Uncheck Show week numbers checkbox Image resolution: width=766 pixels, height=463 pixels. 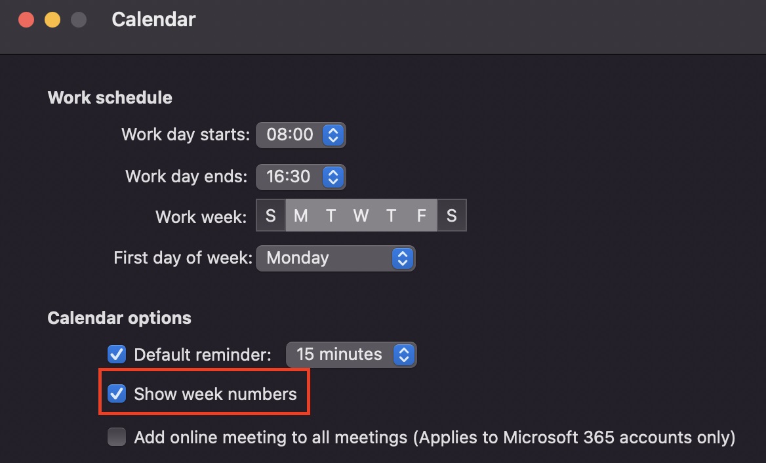pos(117,393)
